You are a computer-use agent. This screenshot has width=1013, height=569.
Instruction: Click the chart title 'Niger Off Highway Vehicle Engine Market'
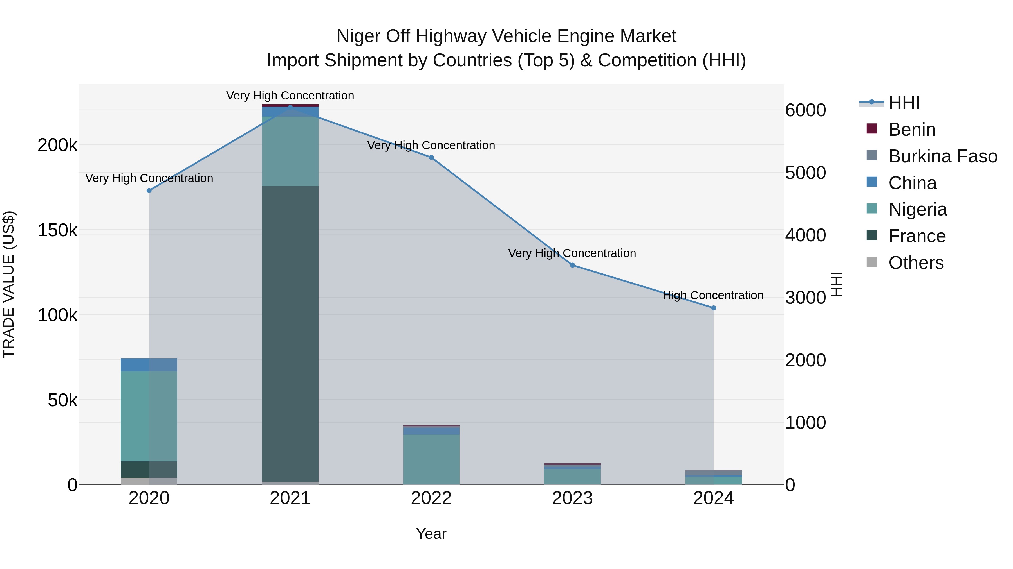[507, 36]
